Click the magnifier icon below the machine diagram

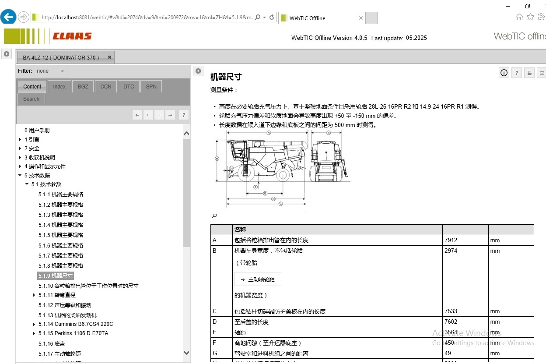click(x=214, y=216)
